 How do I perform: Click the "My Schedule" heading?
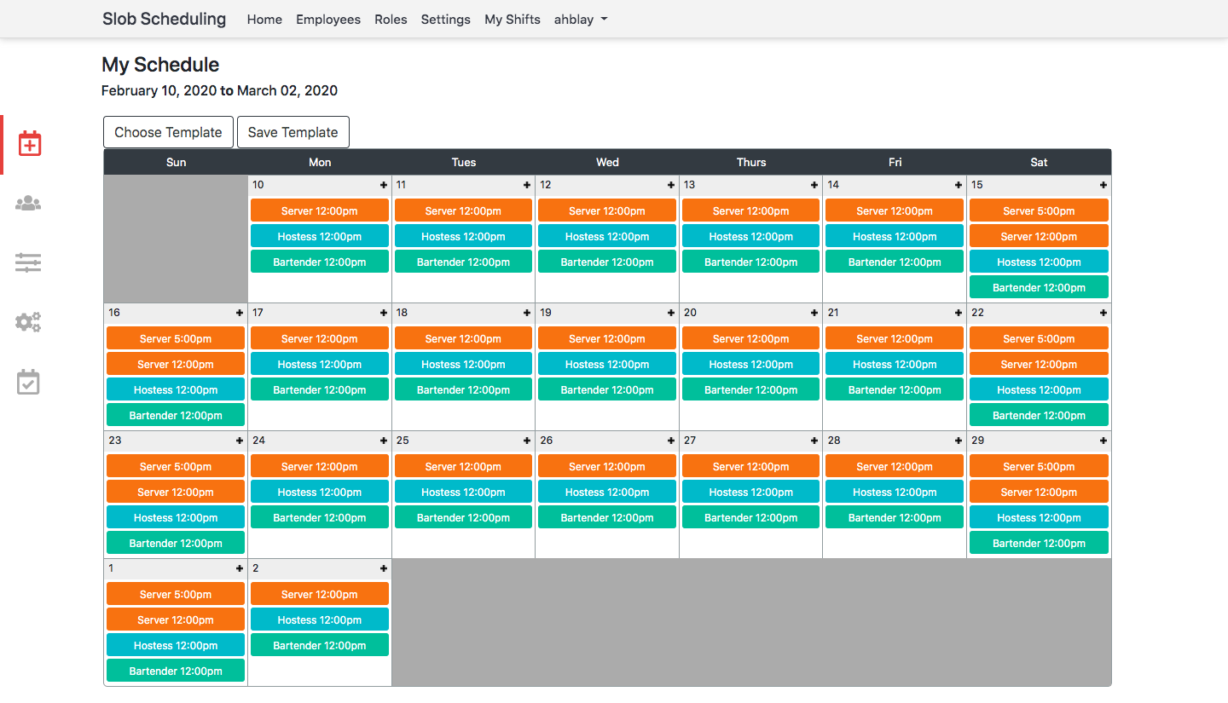tap(160, 65)
